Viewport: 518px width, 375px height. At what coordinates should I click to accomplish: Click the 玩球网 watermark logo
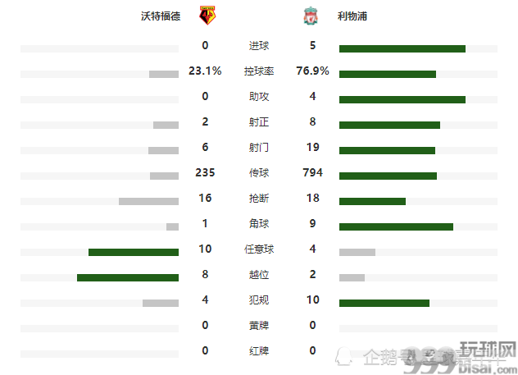[x=488, y=350]
